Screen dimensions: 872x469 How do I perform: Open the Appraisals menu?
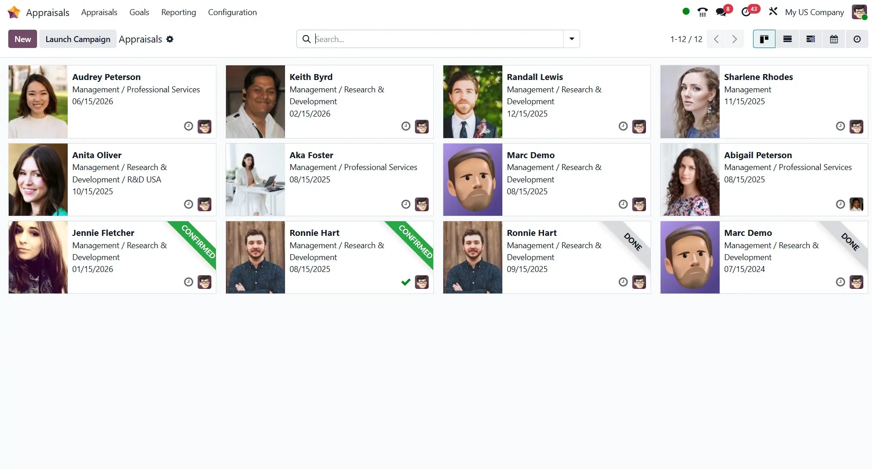pos(99,12)
